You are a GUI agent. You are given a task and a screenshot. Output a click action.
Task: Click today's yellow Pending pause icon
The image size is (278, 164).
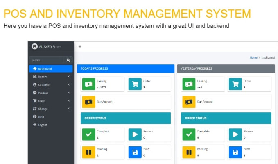(x=89, y=152)
